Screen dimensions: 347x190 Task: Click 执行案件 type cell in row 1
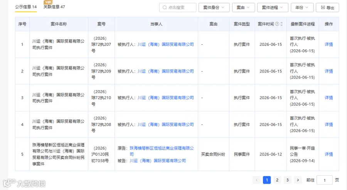coord(242,44)
